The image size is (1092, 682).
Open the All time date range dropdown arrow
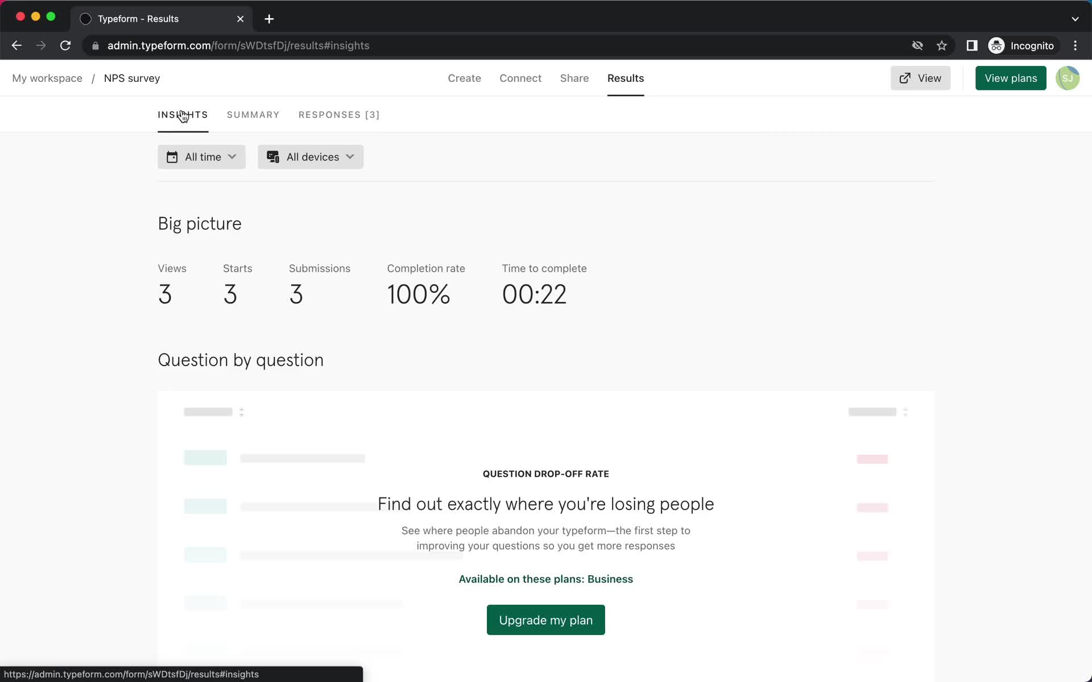[232, 157]
